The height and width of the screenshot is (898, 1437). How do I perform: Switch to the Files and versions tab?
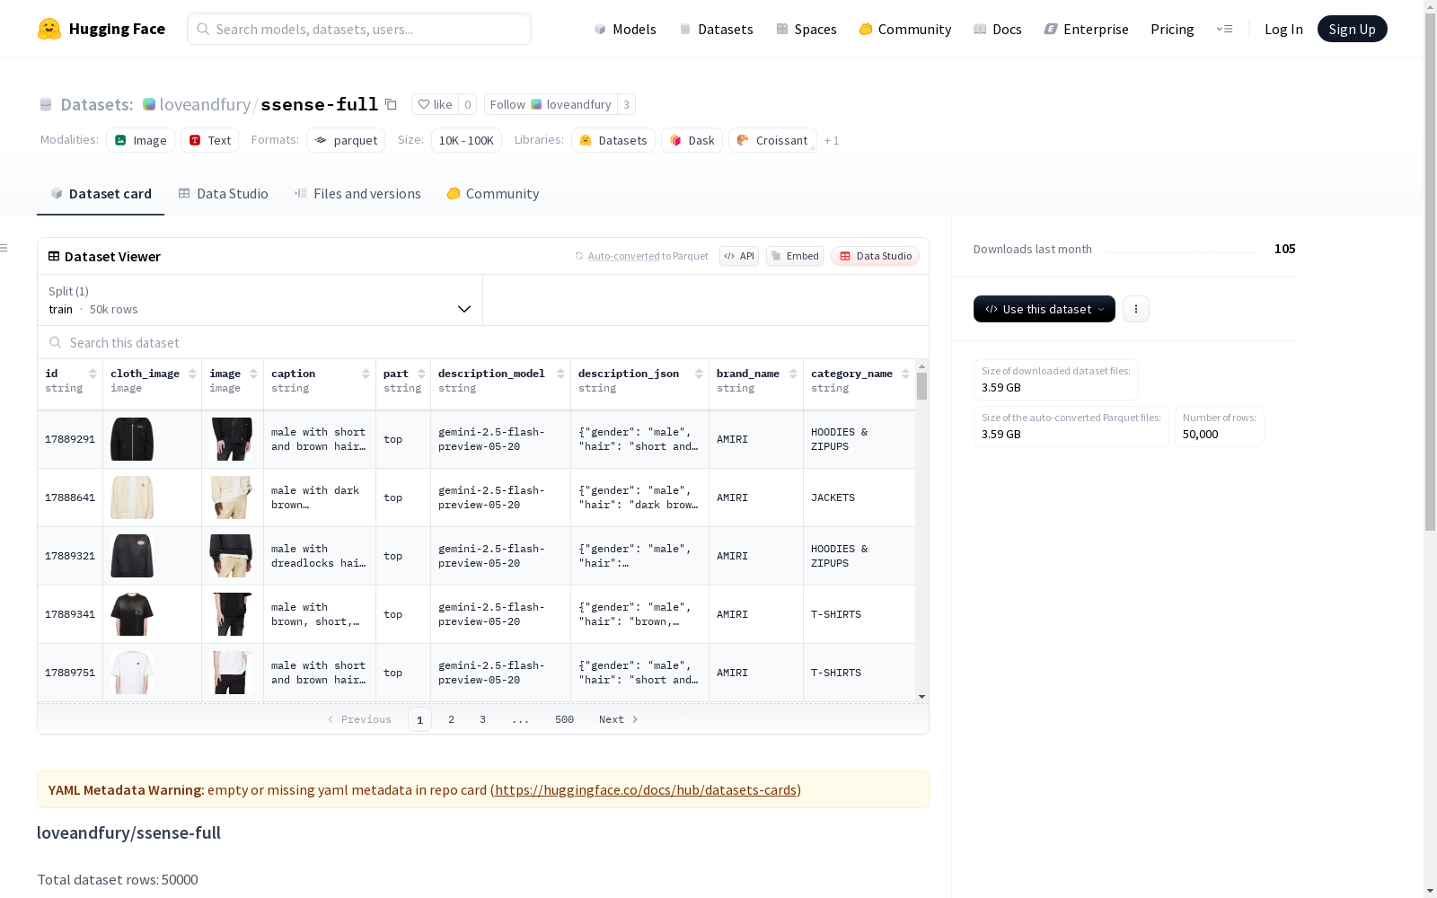point(357,194)
